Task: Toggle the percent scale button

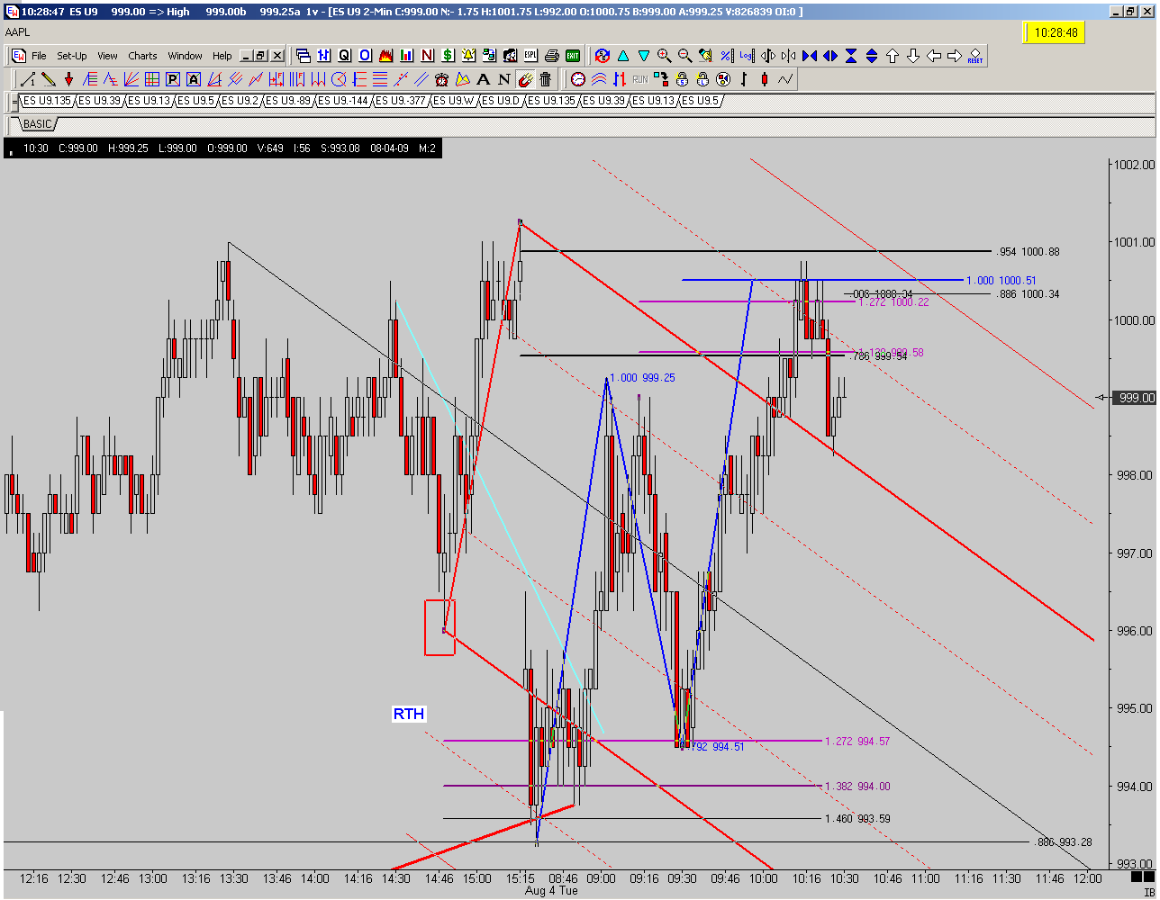Action: coord(727,56)
